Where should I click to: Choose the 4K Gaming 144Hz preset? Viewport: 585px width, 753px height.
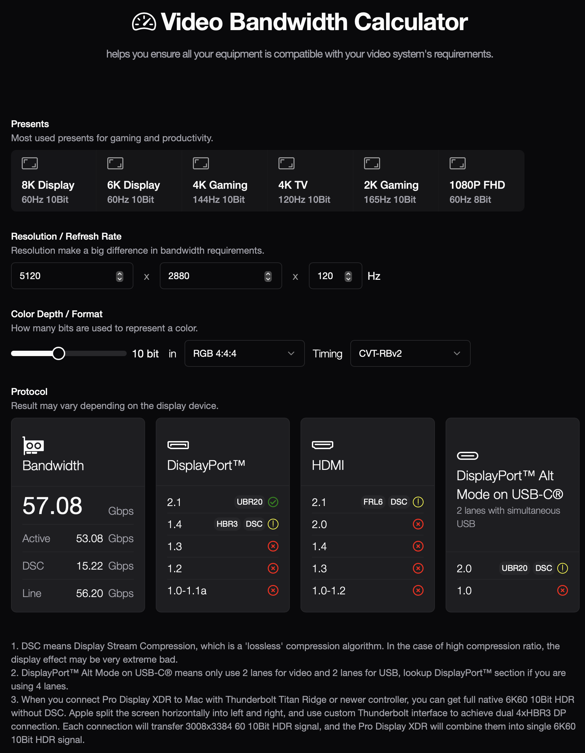click(x=225, y=181)
